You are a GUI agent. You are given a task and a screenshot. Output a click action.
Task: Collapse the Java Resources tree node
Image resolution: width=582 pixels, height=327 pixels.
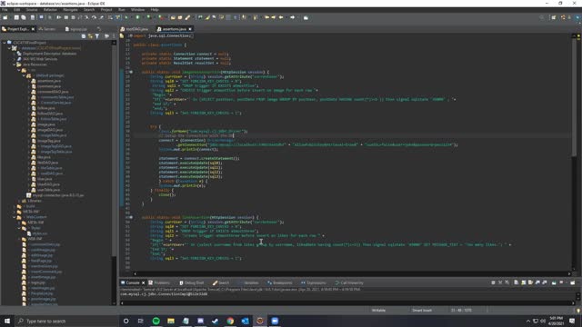(x=15, y=64)
